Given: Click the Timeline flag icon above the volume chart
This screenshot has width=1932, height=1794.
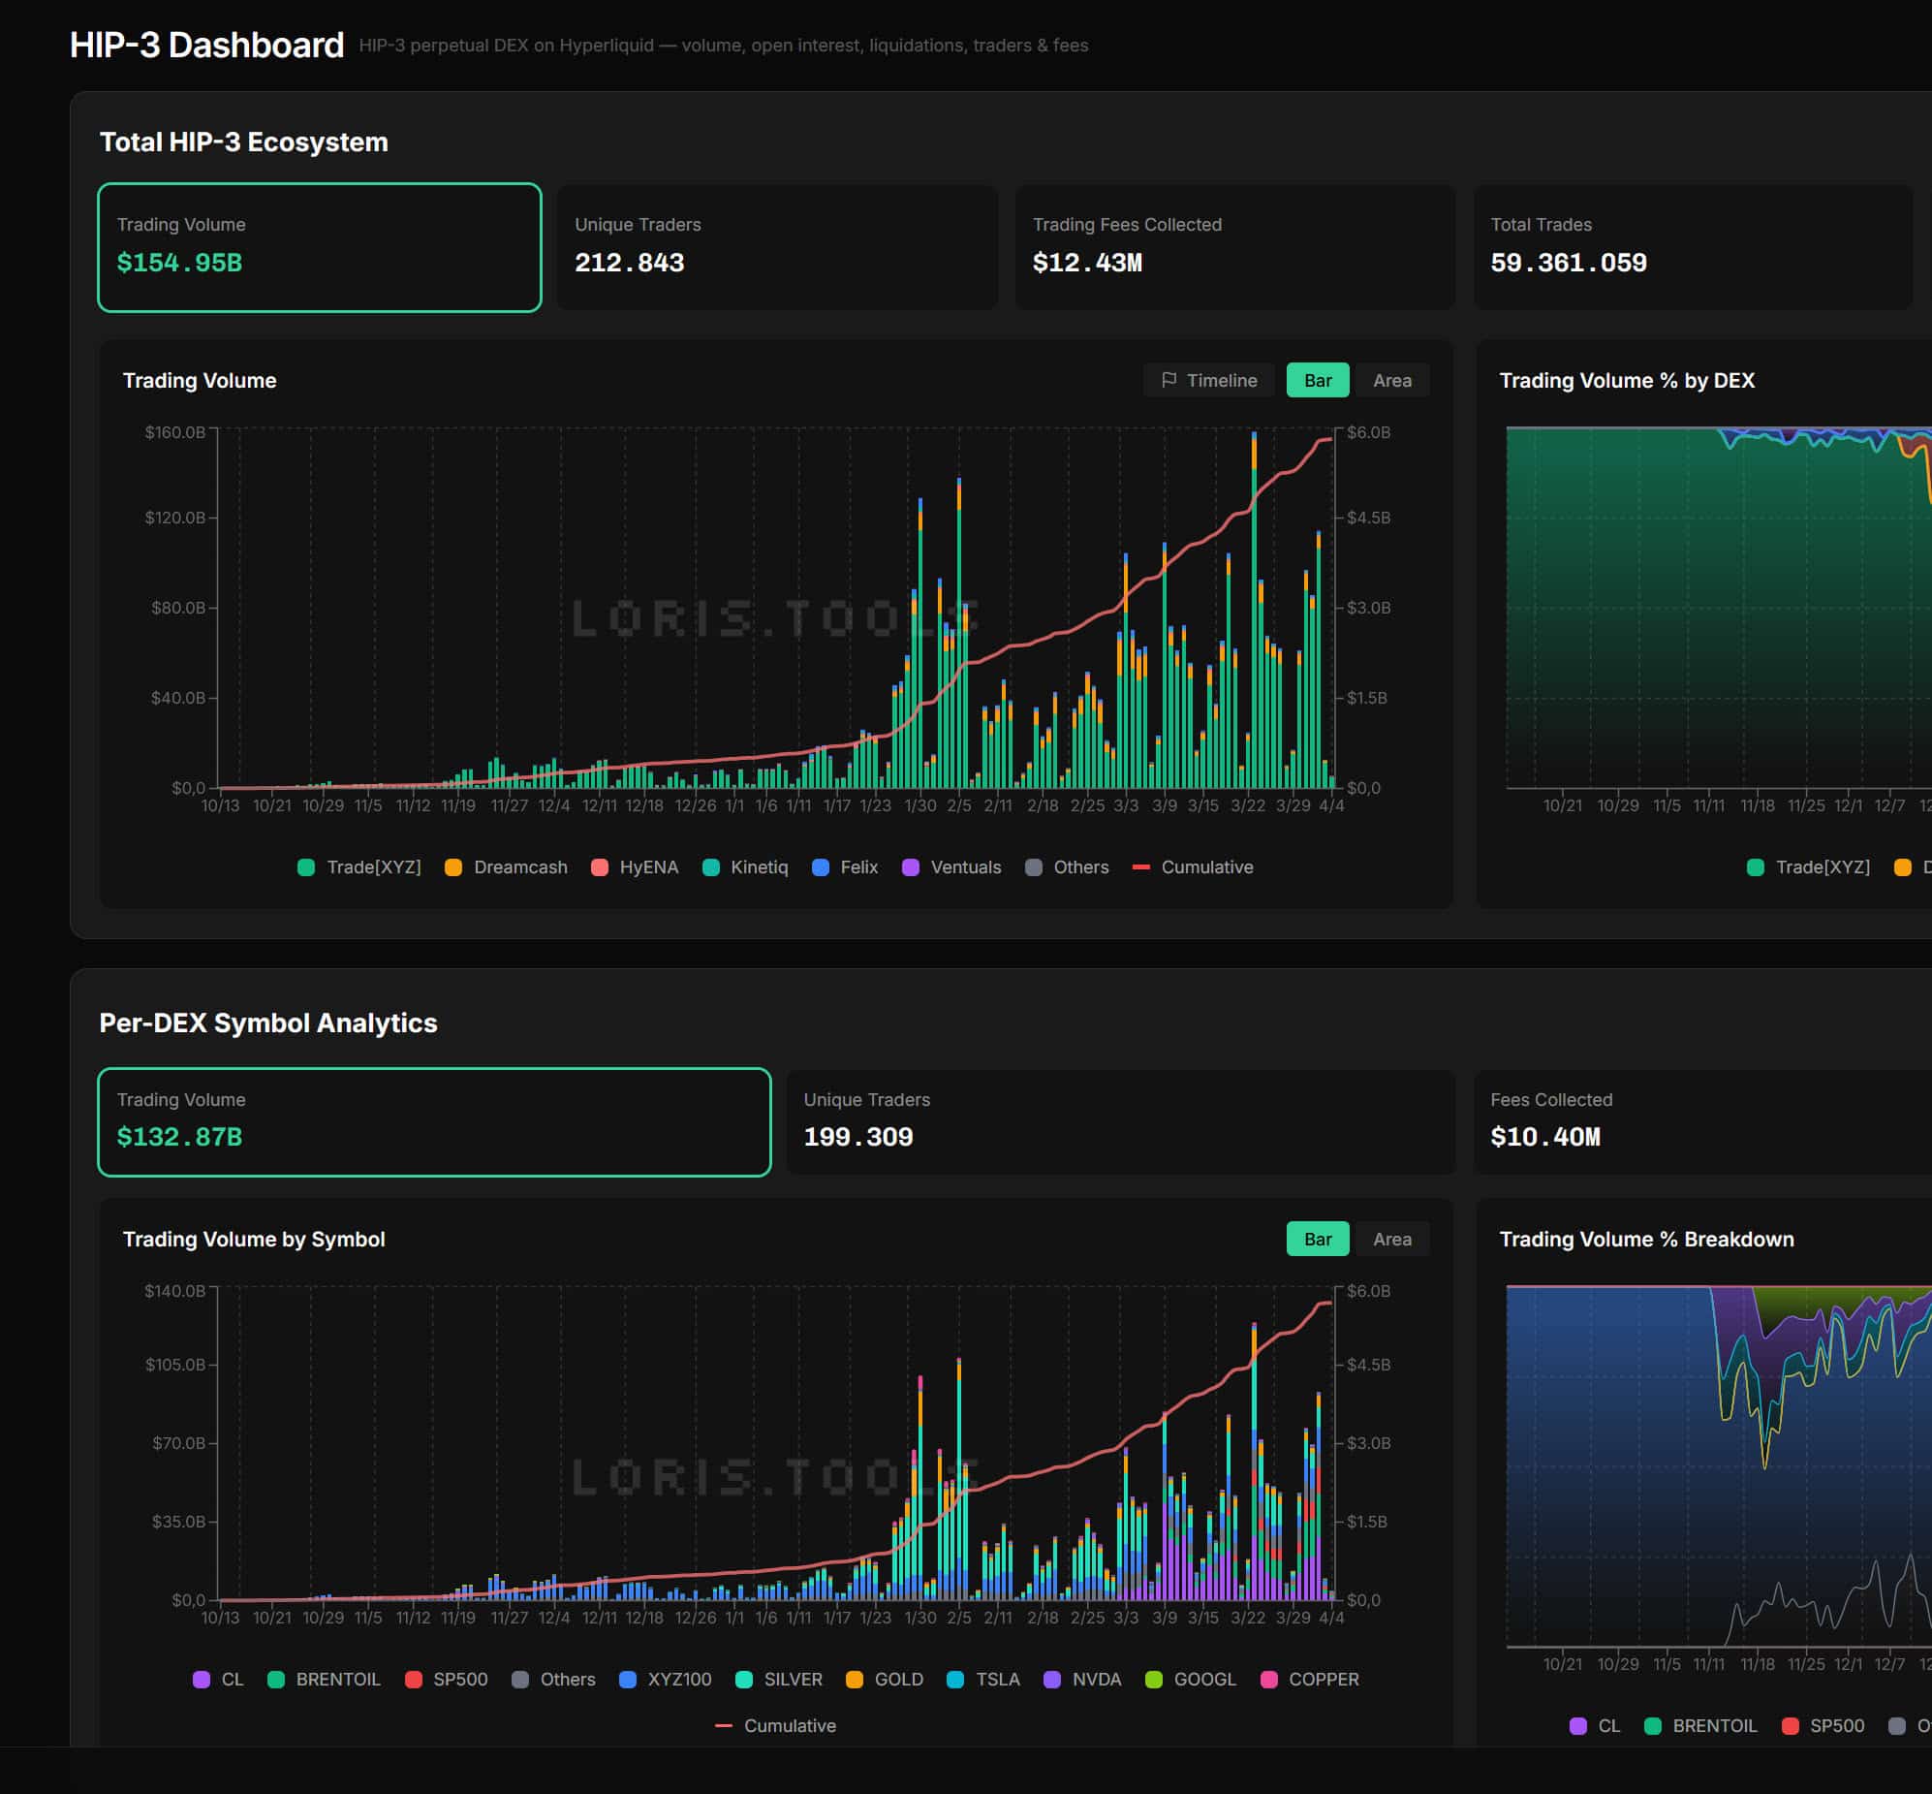Looking at the screenshot, I should coord(1171,381).
